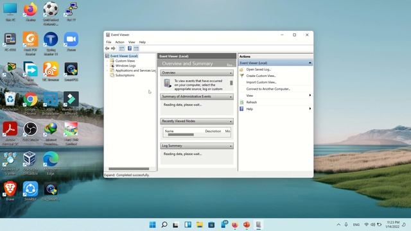Click the SHAREit desktop icon
The height and width of the screenshot is (231, 411).
(x=30, y=191)
